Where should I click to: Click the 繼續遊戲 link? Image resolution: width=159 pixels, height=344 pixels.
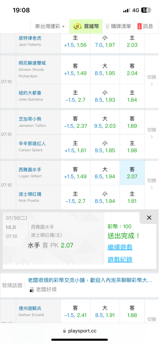120,247
